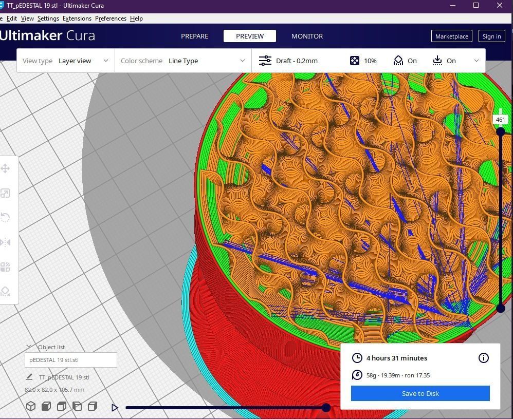513x419 pixels.
Task: Switch to the PREVIEW stage
Action: tap(250, 36)
